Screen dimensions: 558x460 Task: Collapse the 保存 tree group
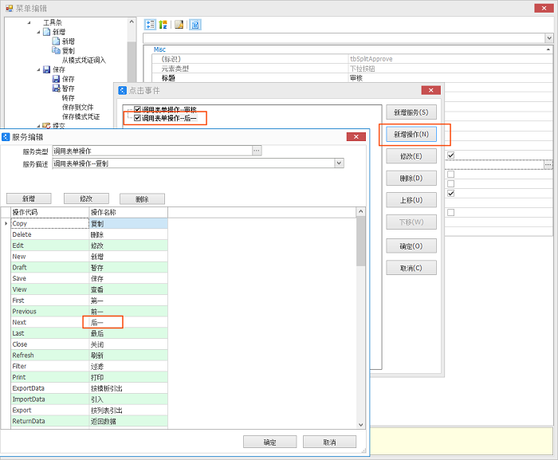click(x=37, y=69)
